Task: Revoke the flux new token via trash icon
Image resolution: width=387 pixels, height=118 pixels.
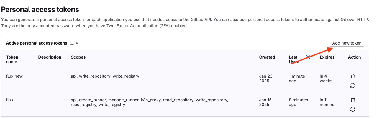Action: (x=353, y=76)
